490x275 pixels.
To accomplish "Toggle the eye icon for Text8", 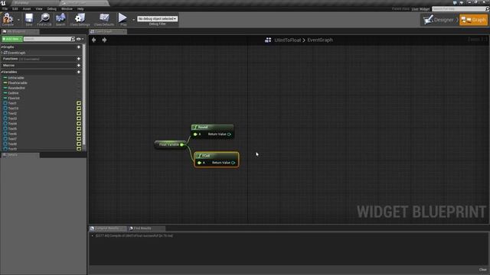I will pyautogui.click(x=79, y=144).
